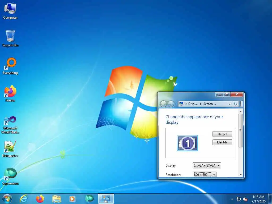Open the Resolution dropdown 800 × 600
Viewport: 272px width, 204px height.
click(205, 175)
